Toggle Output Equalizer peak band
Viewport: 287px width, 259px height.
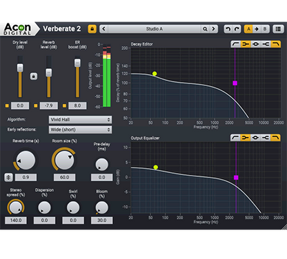255,138
